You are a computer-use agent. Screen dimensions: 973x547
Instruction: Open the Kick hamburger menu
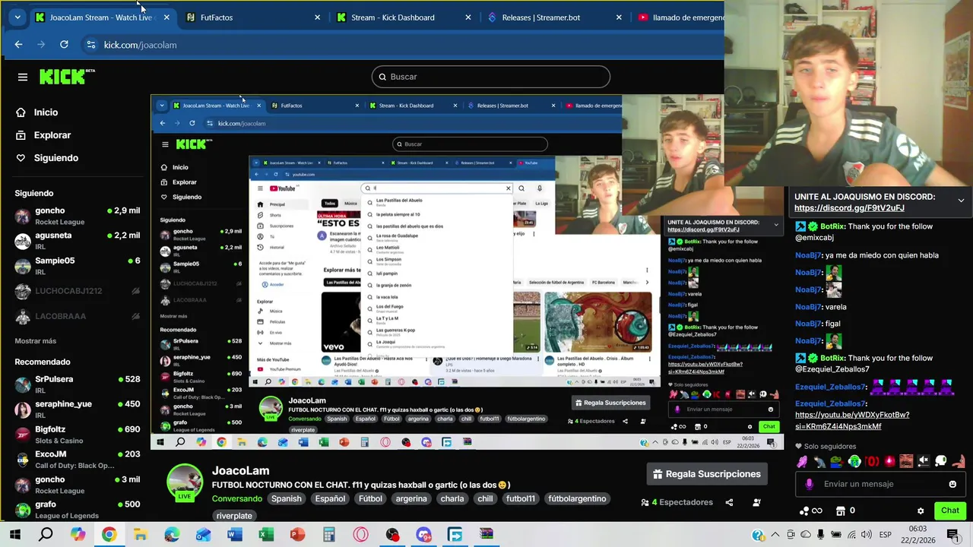click(23, 77)
